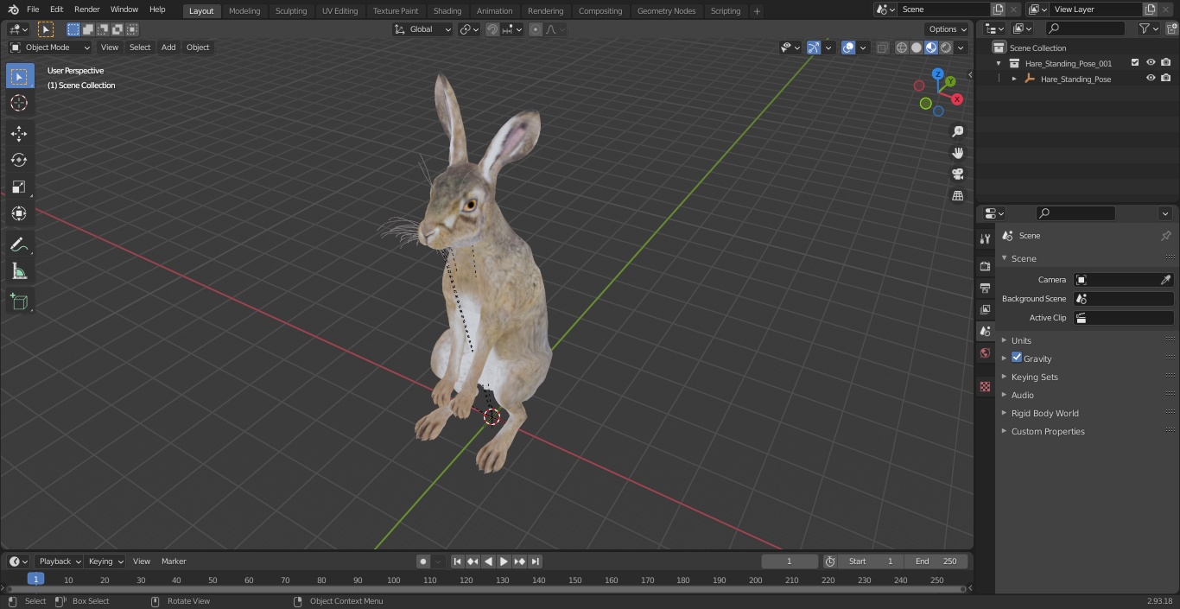This screenshot has height=609, width=1180.
Task: Click the Marker timeline menu
Action: [174, 561]
